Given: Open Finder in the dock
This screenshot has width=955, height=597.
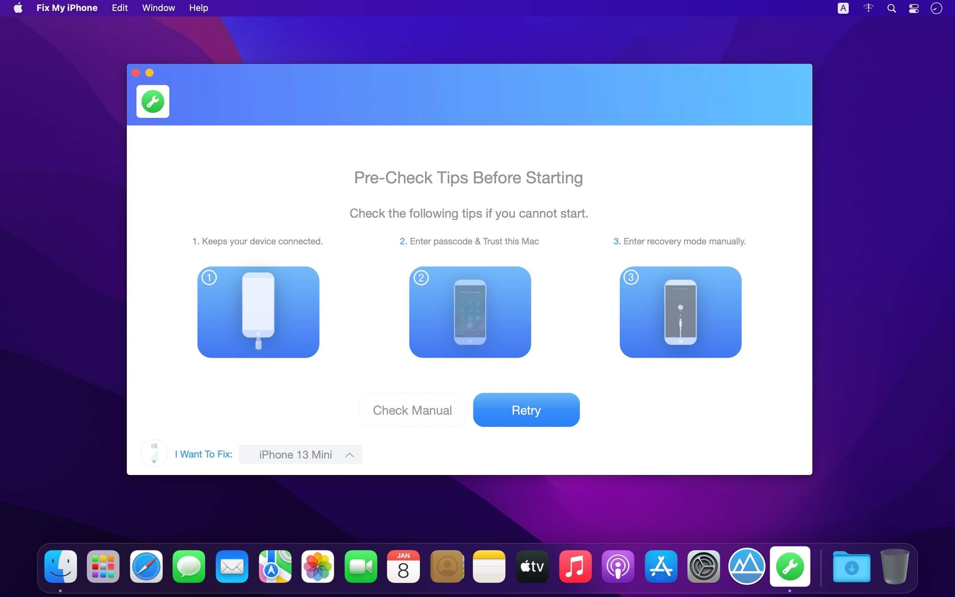Looking at the screenshot, I should [x=61, y=567].
